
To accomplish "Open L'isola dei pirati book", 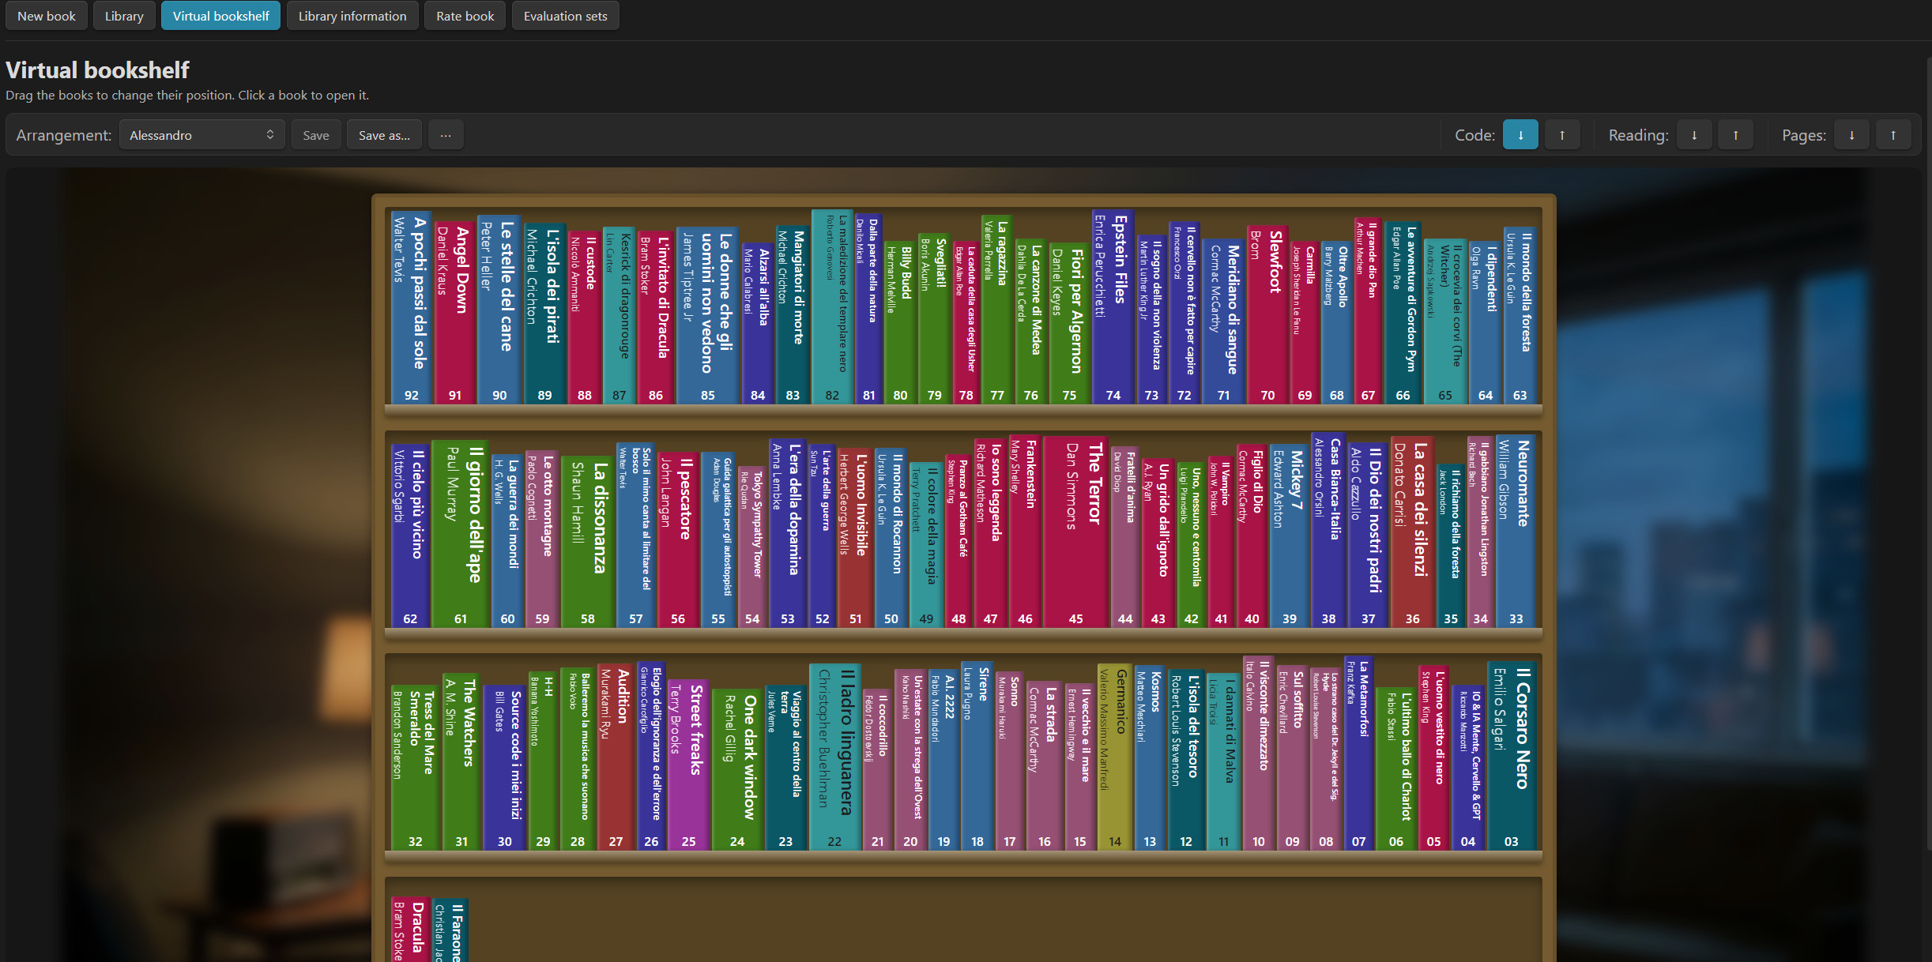I will coord(545,314).
